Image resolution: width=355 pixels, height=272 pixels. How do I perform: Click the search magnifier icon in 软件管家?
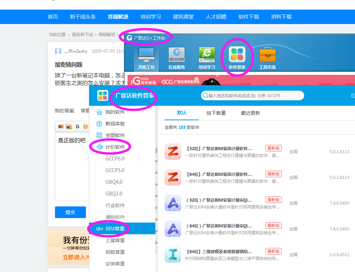point(205,95)
